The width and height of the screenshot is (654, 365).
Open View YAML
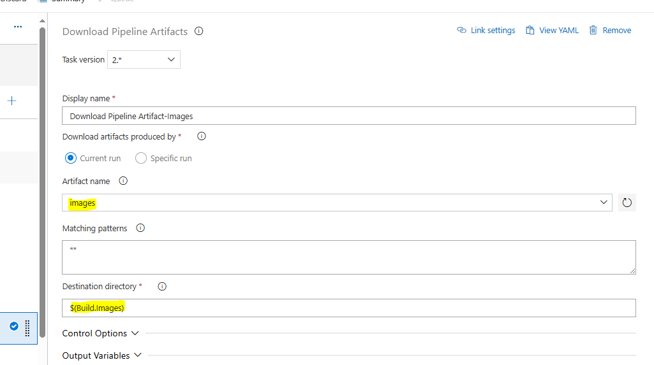[x=552, y=31]
